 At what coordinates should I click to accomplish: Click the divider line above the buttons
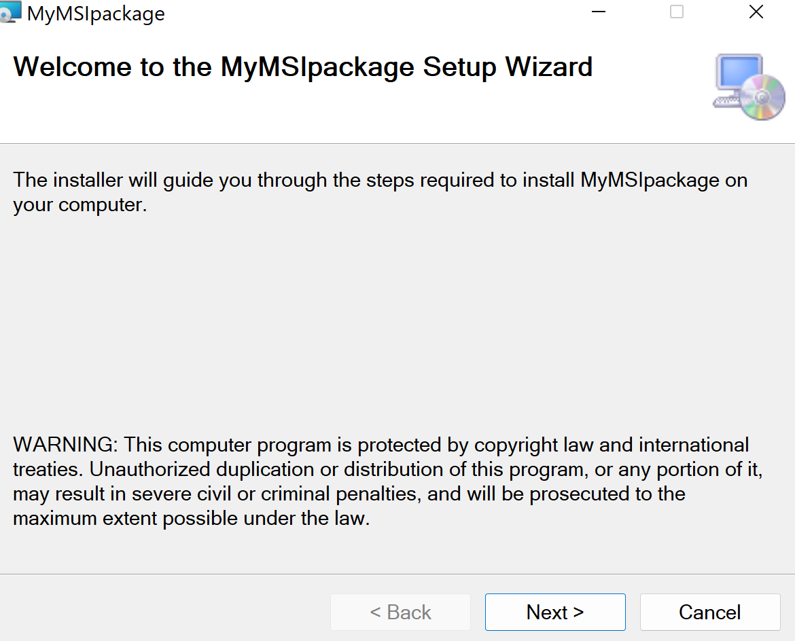(x=397, y=574)
